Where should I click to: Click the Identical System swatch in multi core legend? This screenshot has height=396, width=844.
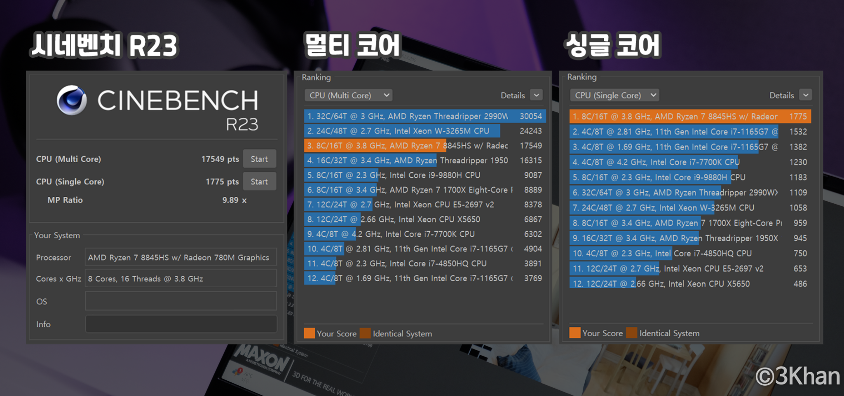[x=365, y=333]
